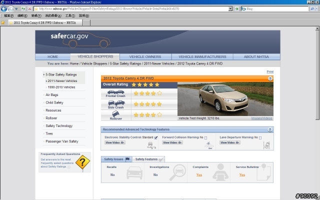Click the Service Bulletins Yes link
The height and width of the screenshot is (200, 320).
pos(242,175)
